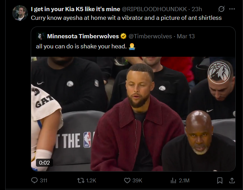This screenshot has width=243, height=190.
Task: Open the repost menu showing 1.2K
Action: 81,180
